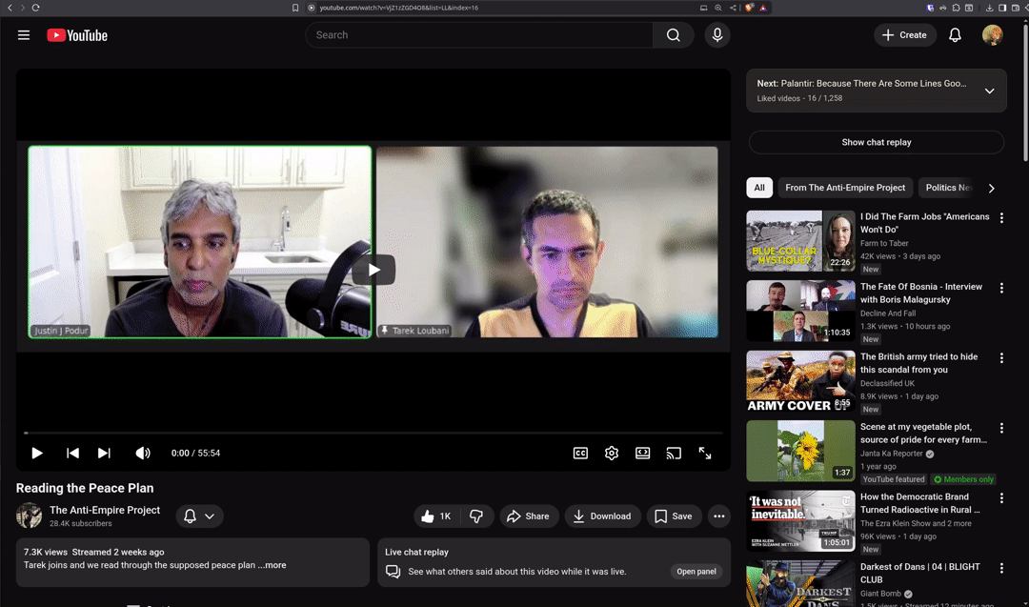The height and width of the screenshot is (607, 1029).
Task: Open subscription notification bell dropdown
Action: 199,516
